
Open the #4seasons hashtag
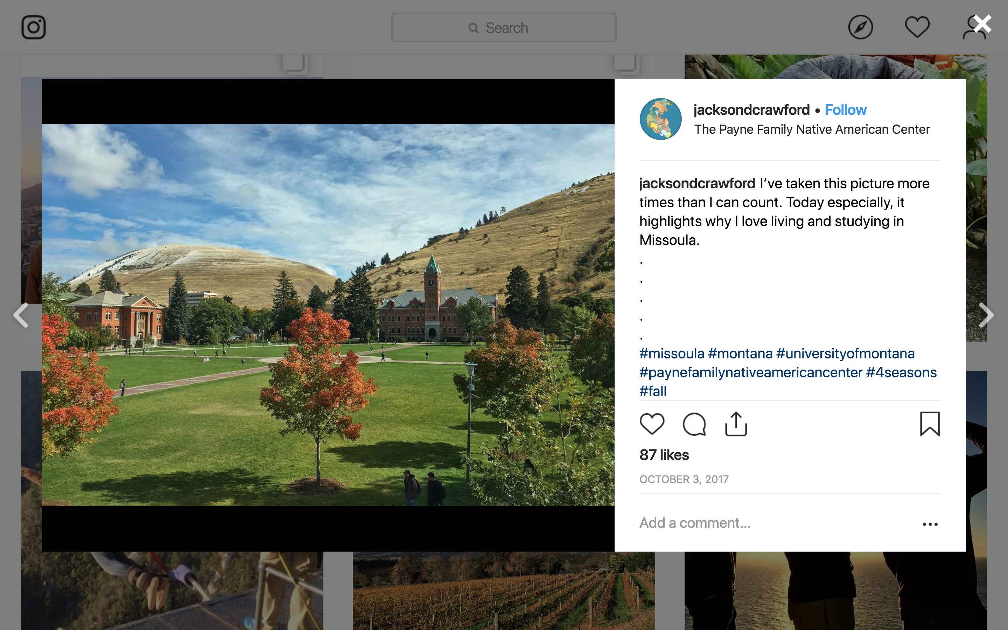point(901,372)
